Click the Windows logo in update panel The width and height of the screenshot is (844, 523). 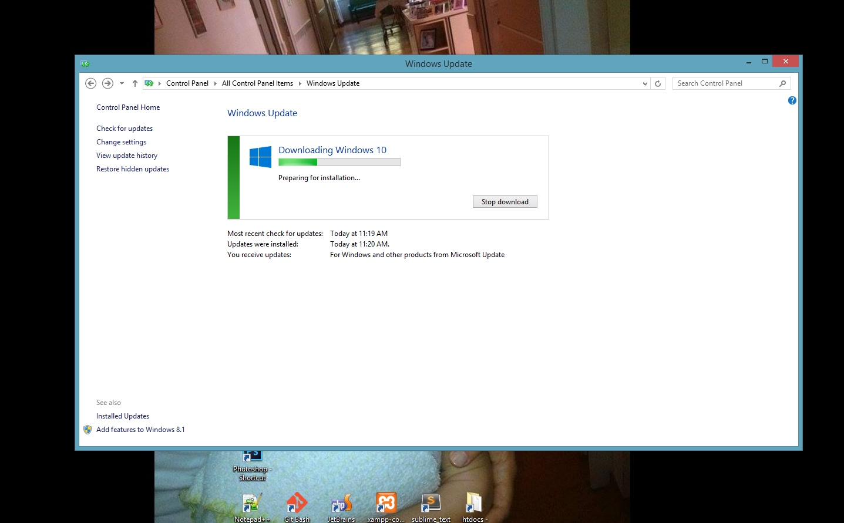[x=260, y=157]
